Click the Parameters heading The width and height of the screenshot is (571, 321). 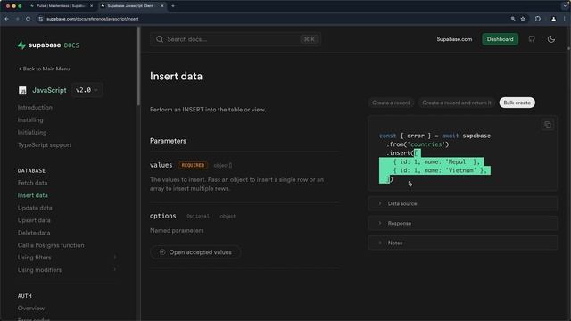(x=168, y=141)
